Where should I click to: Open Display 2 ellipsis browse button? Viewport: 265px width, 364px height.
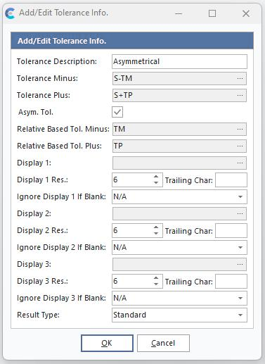pos(240,213)
